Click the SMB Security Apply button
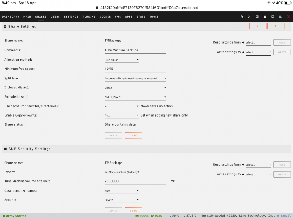Screen dimensions: 293x219 click(x=113, y=211)
